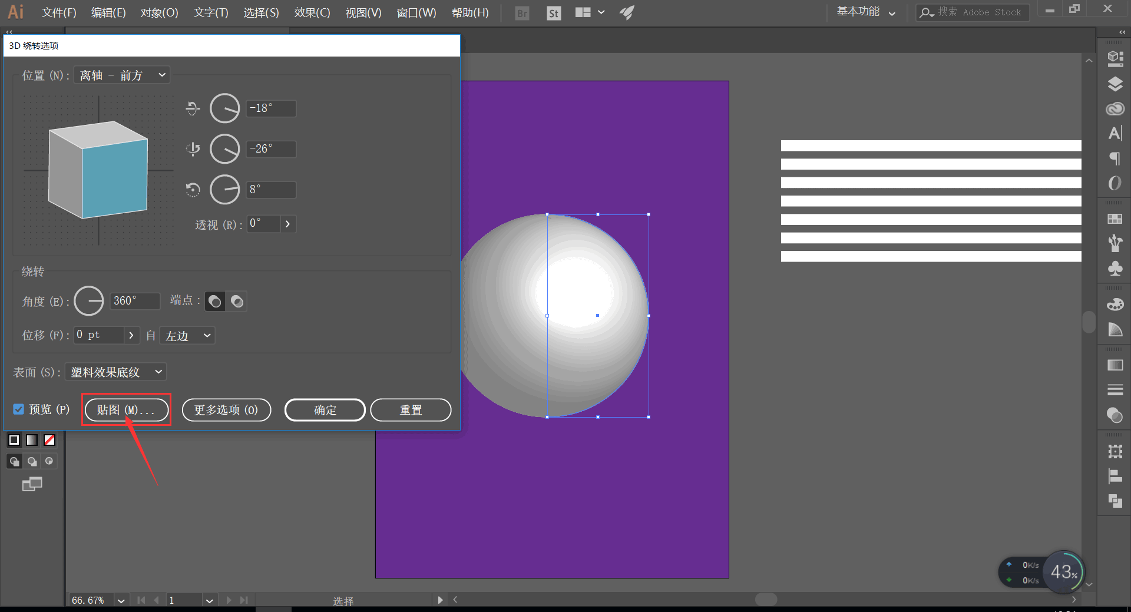Open the artboard number dropdown arrow

pos(209,600)
